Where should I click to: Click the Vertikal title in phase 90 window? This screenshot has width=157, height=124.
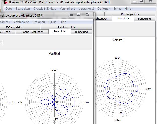pyautogui.click(x=118, y=40)
